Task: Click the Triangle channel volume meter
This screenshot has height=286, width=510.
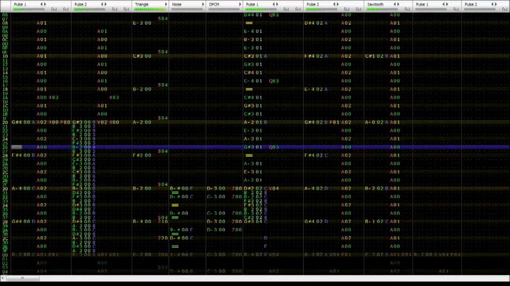Action: click(x=150, y=9)
